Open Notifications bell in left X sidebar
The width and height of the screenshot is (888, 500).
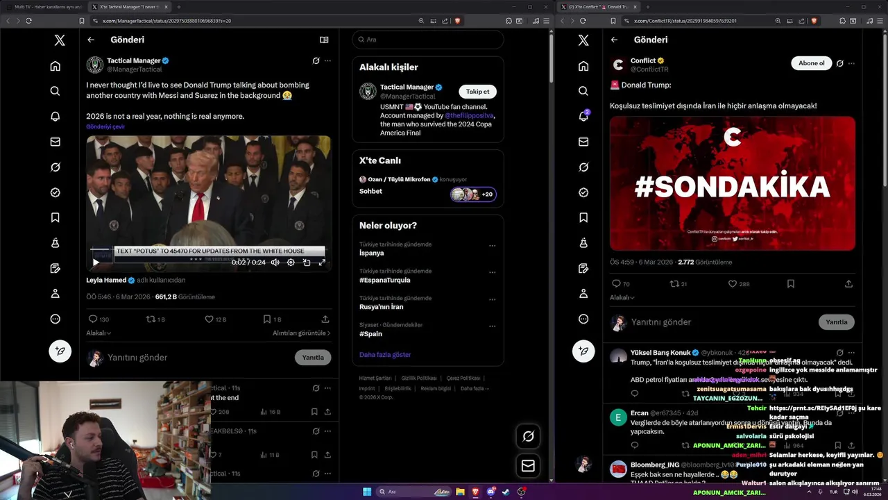pos(55,117)
